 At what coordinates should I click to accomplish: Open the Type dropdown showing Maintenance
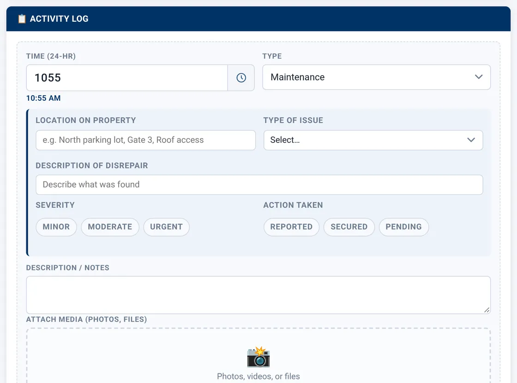click(x=376, y=77)
